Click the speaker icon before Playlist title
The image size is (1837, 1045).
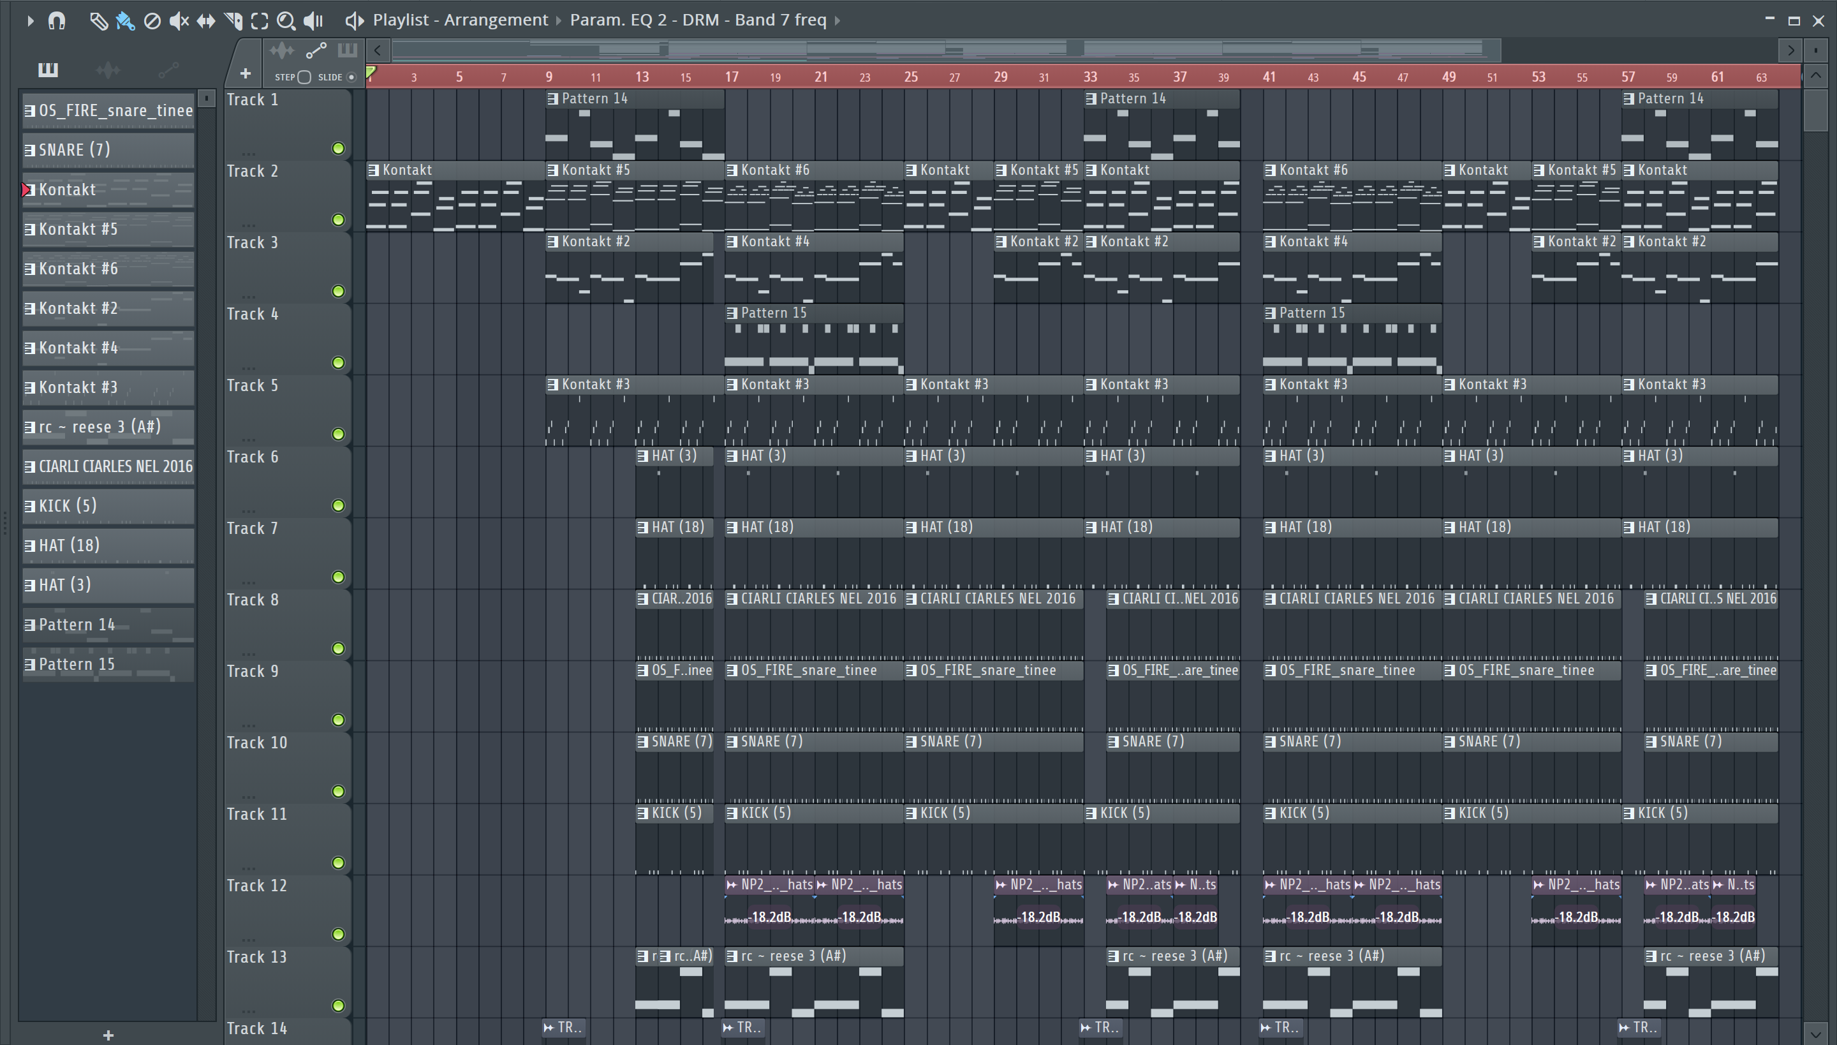pos(354,21)
